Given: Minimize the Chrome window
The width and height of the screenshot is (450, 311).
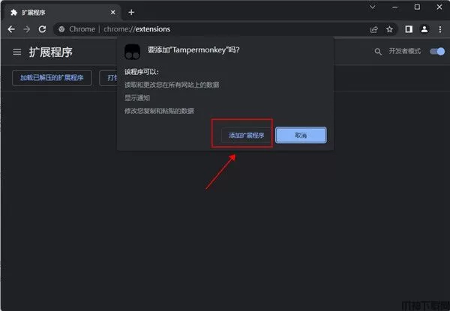Looking at the screenshot, I should point(395,7).
